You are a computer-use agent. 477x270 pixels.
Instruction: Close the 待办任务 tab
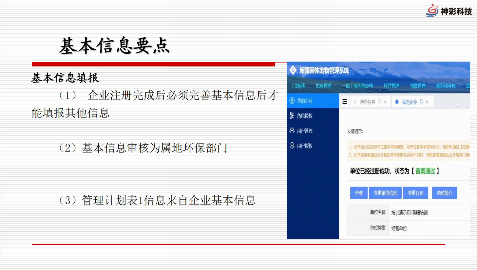coord(385,102)
